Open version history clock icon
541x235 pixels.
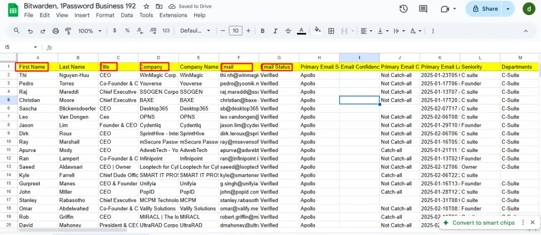tap(404, 9)
